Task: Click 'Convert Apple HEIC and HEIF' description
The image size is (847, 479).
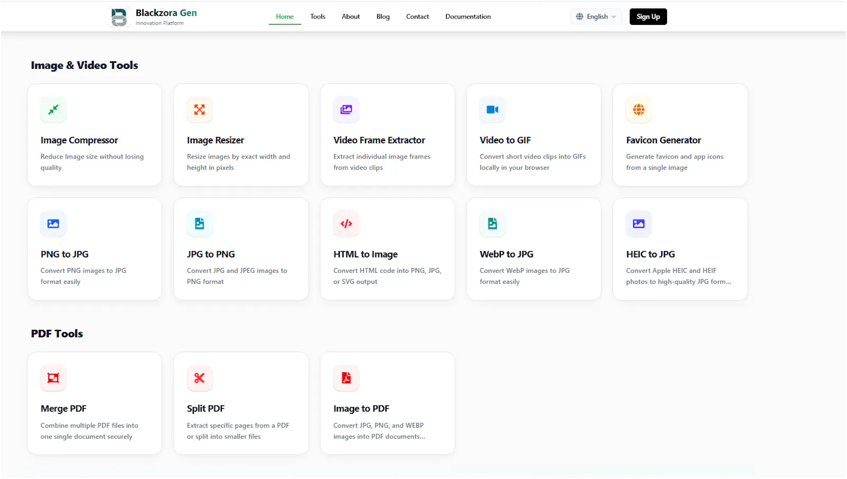Action: click(x=678, y=276)
